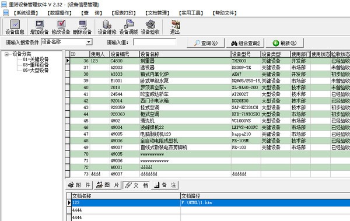Open the 数据操作 menu
Image resolution: width=350 pixels, height=221 pixels.
59,13
